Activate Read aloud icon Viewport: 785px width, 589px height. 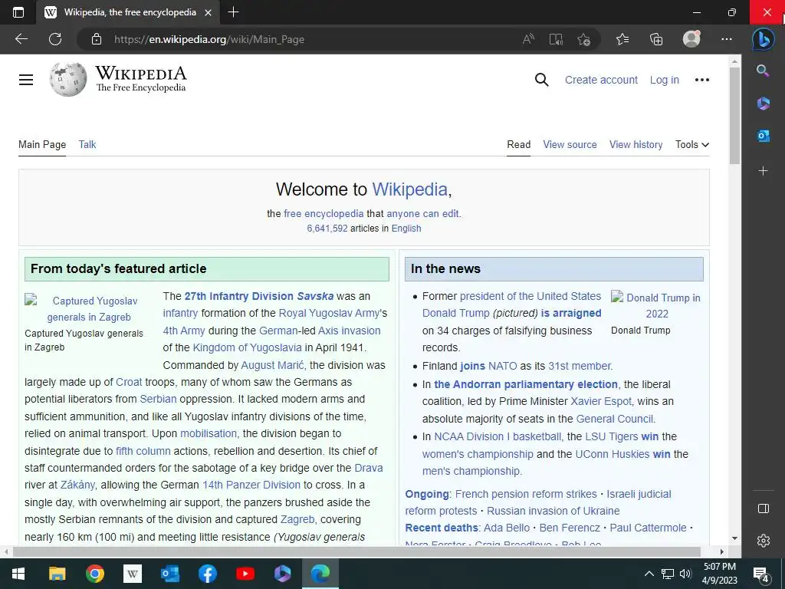[x=528, y=39]
